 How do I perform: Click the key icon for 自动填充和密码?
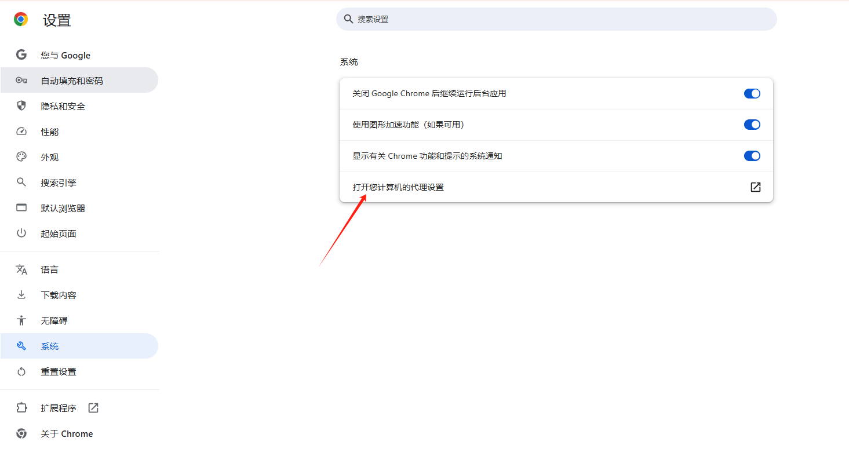21,81
